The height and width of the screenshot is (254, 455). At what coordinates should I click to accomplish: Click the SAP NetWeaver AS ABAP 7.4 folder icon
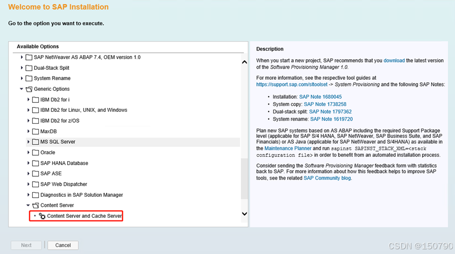(29, 57)
